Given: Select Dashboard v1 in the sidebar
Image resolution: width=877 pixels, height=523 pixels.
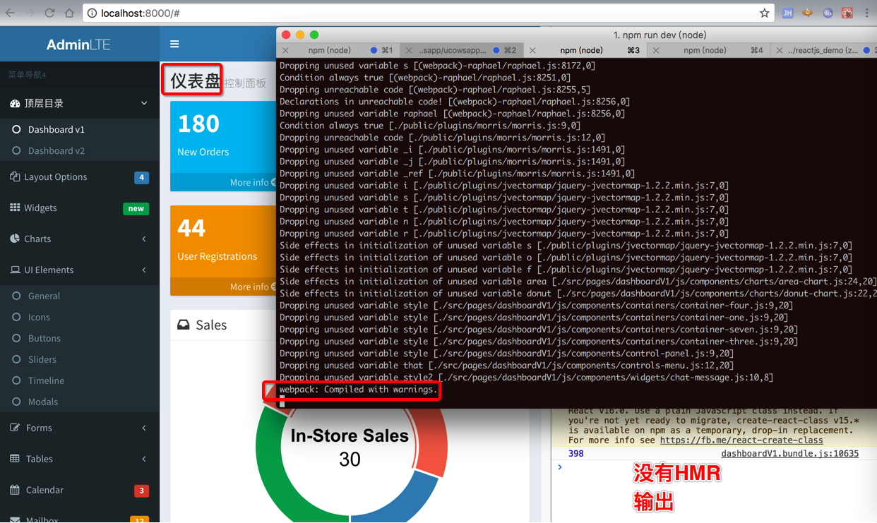Looking at the screenshot, I should click(56, 129).
